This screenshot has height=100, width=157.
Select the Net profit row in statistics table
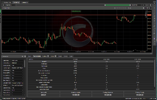(x=91, y=61)
